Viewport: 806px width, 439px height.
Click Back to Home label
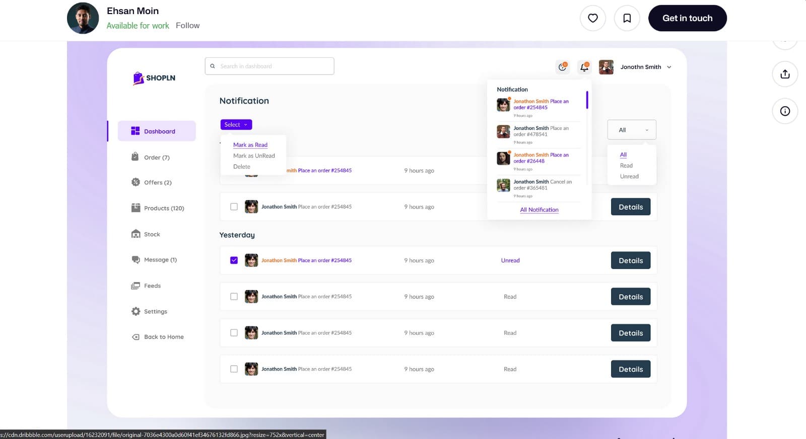click(x=164, y=337)
